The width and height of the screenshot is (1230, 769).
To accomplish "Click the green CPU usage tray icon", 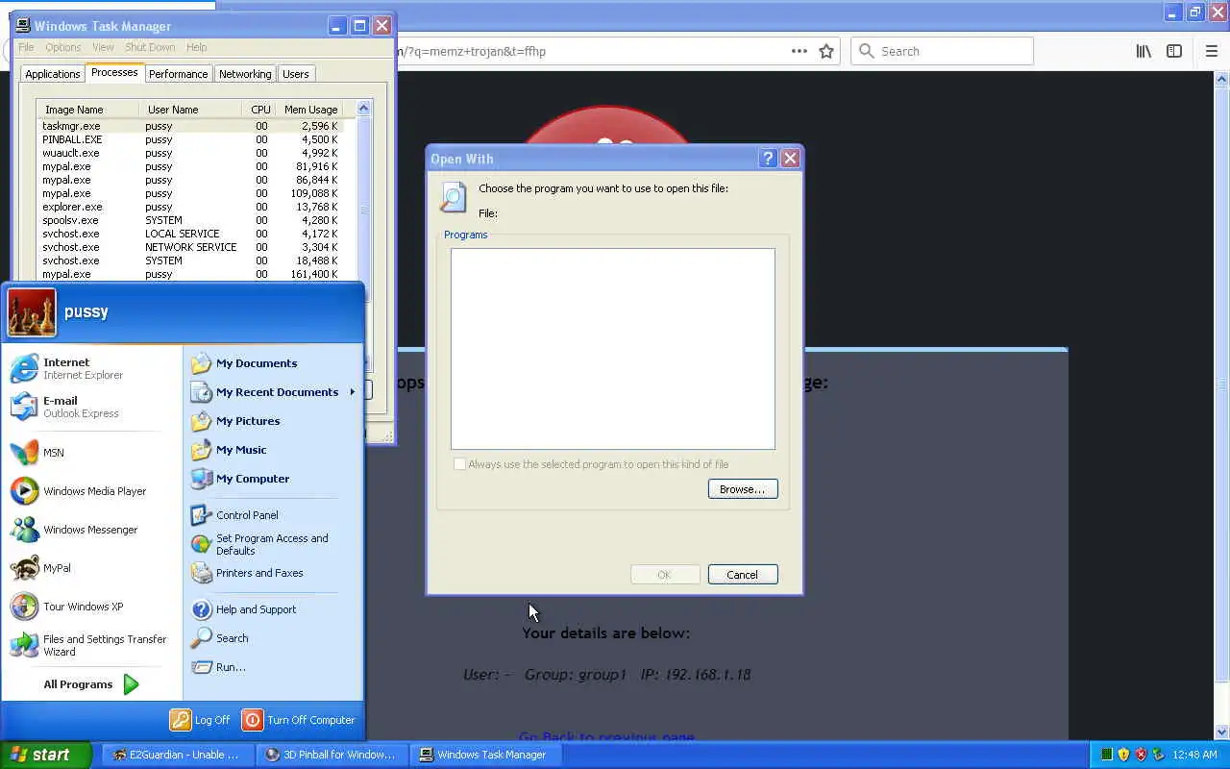I will click(x=1106, y=755).
